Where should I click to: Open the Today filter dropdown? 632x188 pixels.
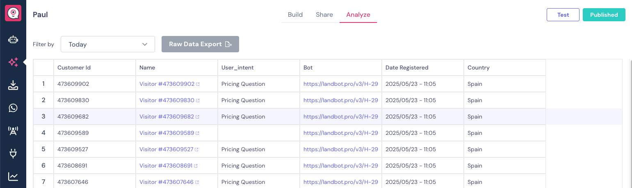pyautogui.click(x=108, y=44)
